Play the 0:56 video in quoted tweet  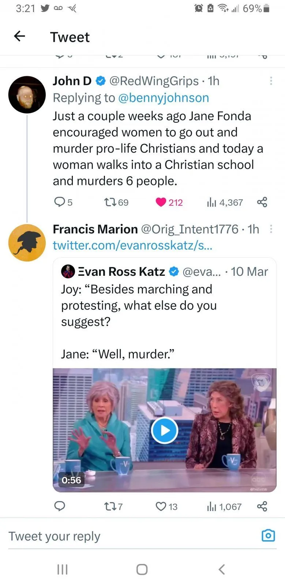coord(165,430)
